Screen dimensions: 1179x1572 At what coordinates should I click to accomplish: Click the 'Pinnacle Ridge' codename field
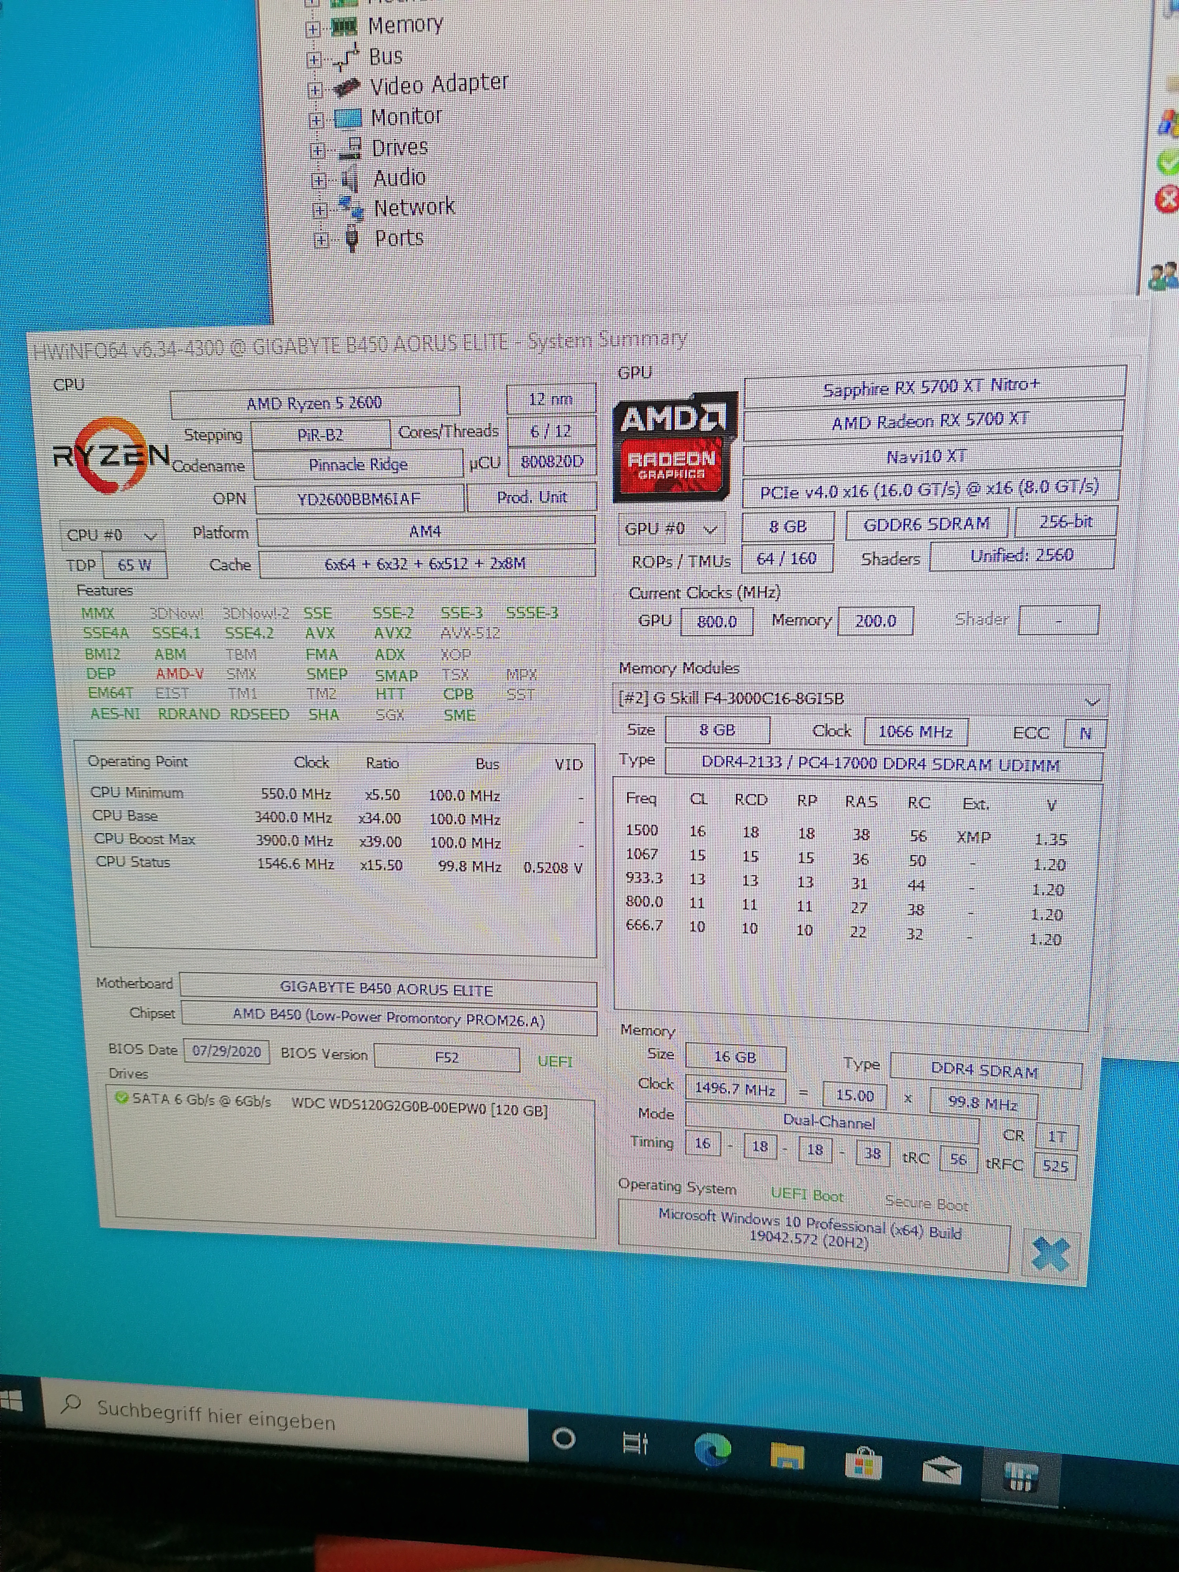(358, 465)
